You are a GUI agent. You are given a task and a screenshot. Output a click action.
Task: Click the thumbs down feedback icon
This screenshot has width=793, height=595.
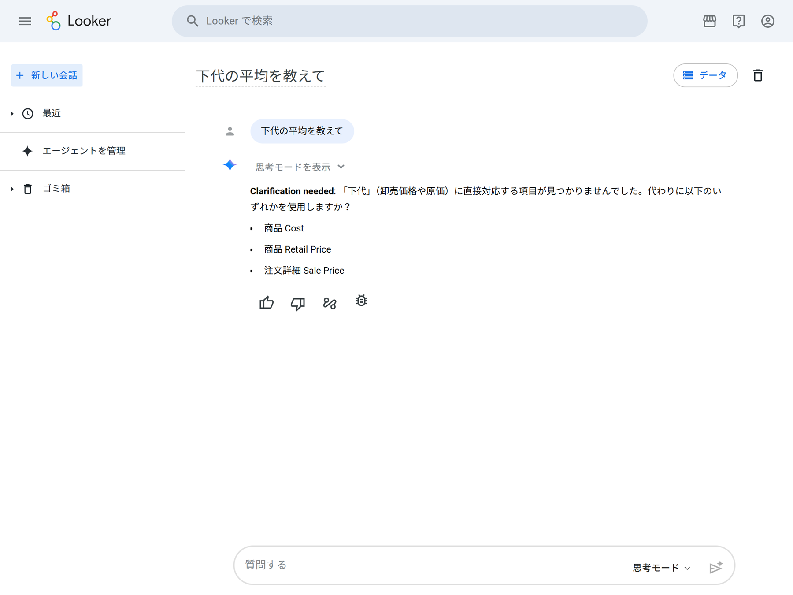pos(298,303)
